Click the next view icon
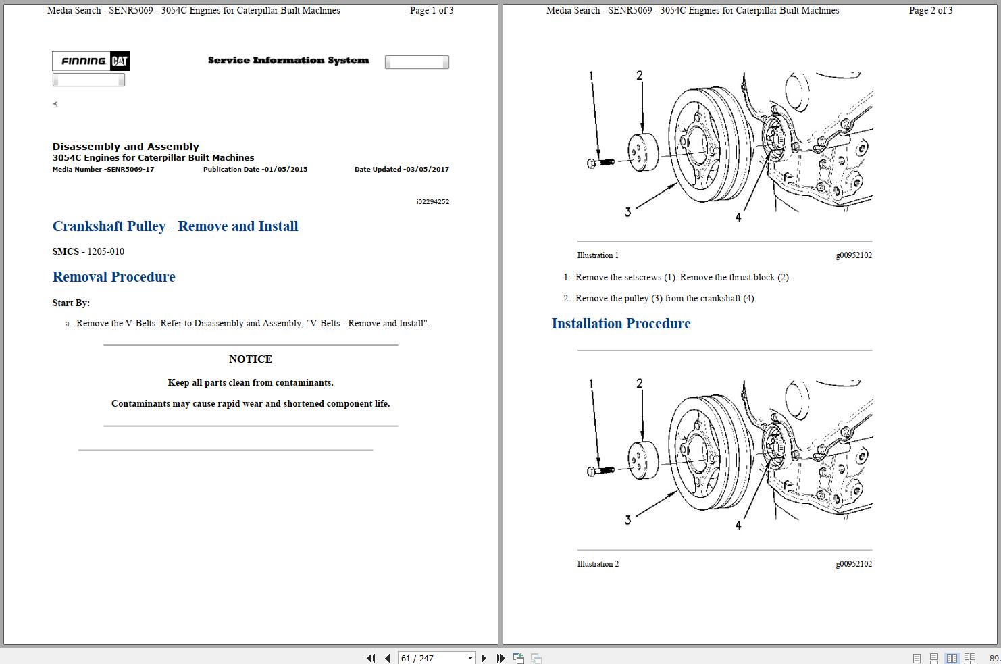The image size is (1001, 664). point(536,658)
